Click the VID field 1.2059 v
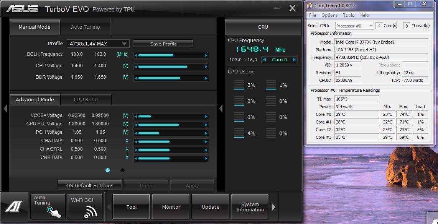This screenshot has width=438, height=224. 347,65
